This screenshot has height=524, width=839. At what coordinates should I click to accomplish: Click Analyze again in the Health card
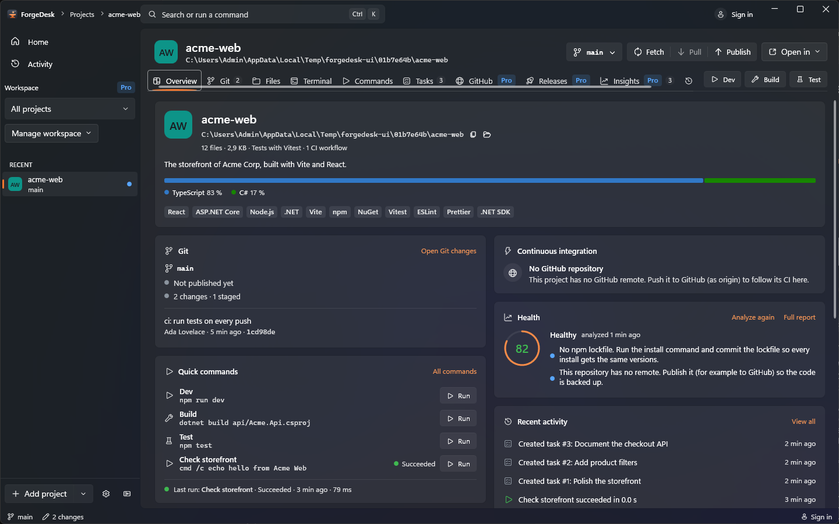click(x=753, y=317)
